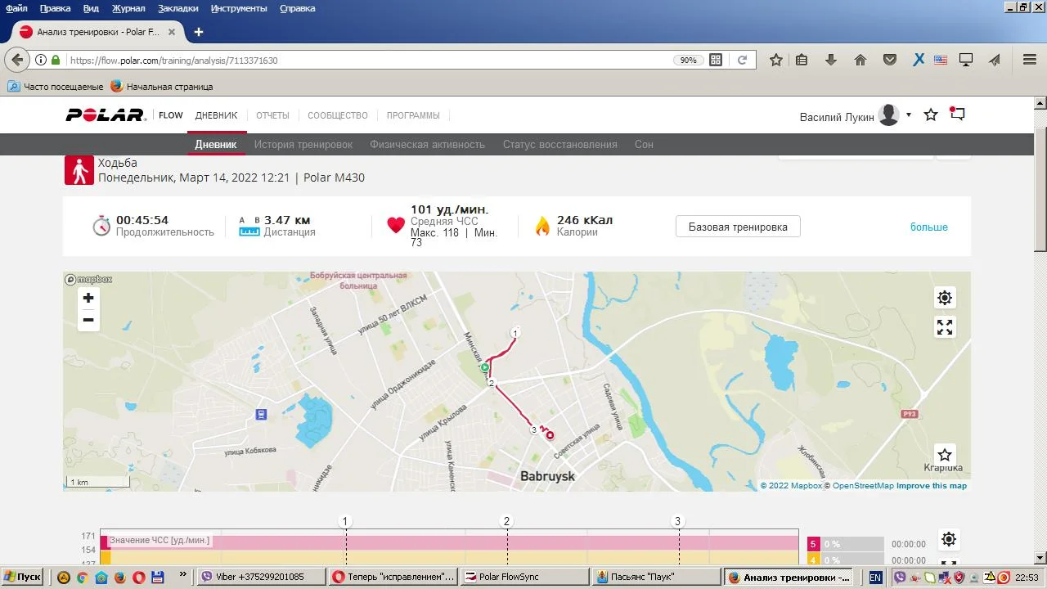Click the Pocket save icon

pos(890,60)
